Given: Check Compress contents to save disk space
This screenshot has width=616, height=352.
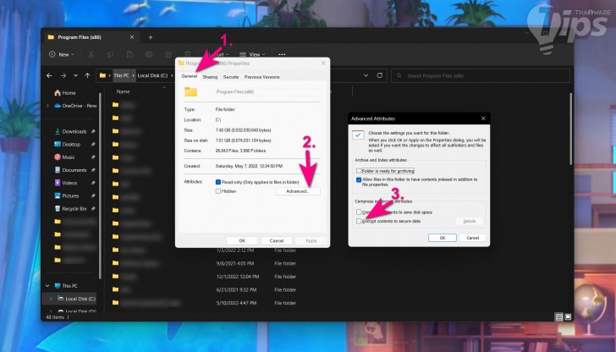Looking at the screenshot, I should (359, 212).
